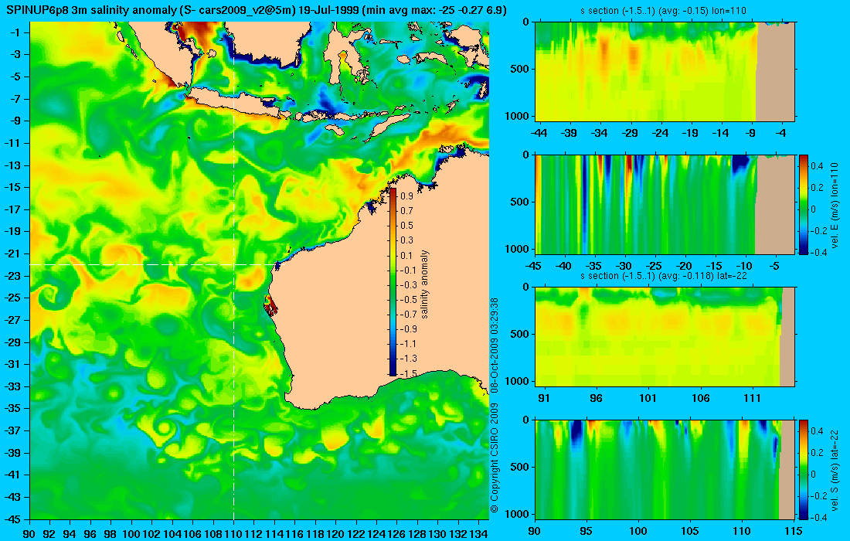Click the '0.9' tick on salinity colorbar
The height and width of the screenshot is (541, 850).
point(406,196)
